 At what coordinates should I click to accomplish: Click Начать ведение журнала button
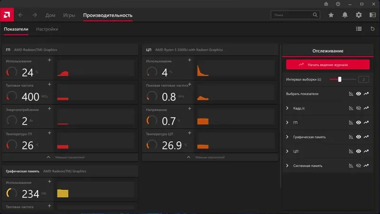click(x=328, y=65)
